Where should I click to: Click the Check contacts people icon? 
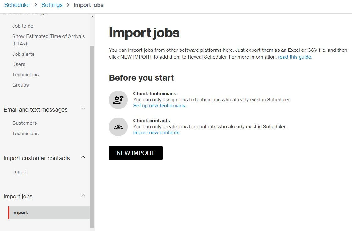118,127
